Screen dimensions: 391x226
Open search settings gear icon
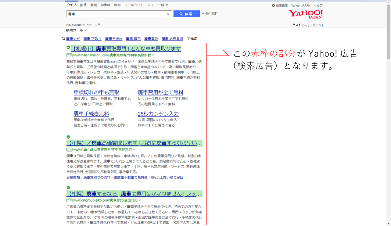[273, 5]
